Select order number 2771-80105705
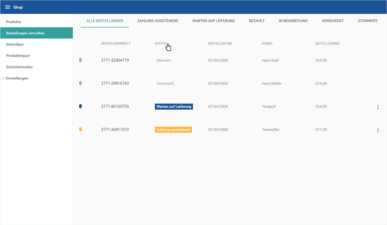The image size is (387, 225). pyautogui.click(x=115, y=106)
